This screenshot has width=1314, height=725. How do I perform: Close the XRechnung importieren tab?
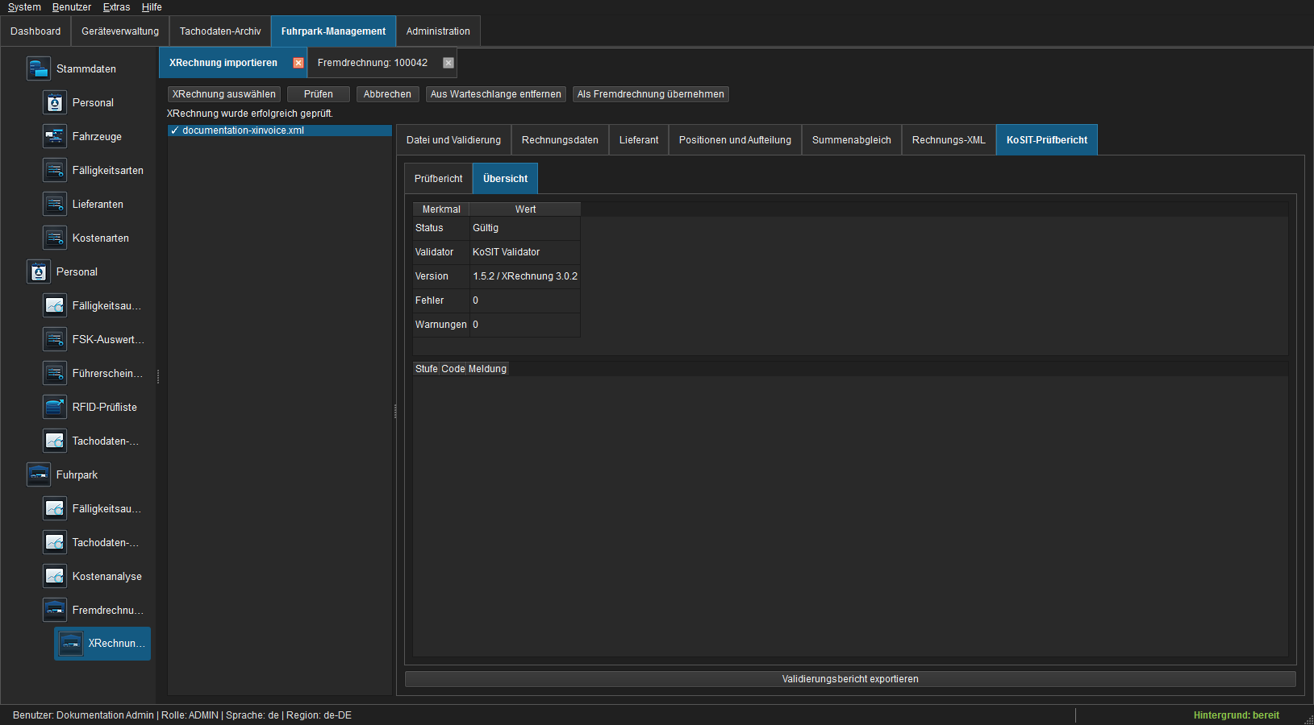(298, 63)
